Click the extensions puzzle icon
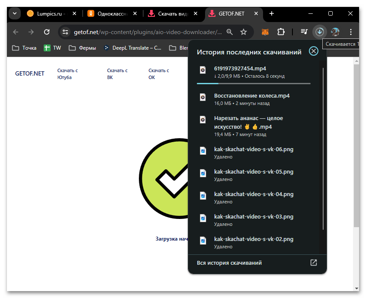The width and height of the screenshot is (366, 298). (281, 32)
